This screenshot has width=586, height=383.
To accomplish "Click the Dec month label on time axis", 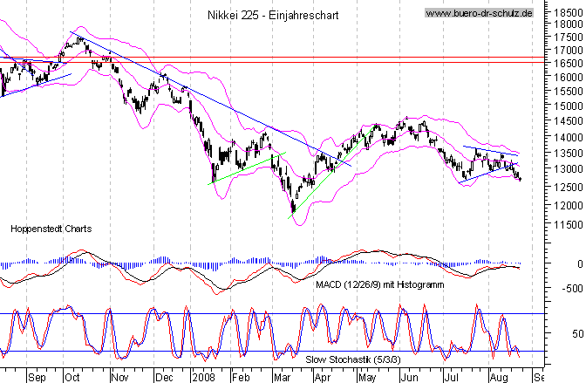I will coord(162,377).
